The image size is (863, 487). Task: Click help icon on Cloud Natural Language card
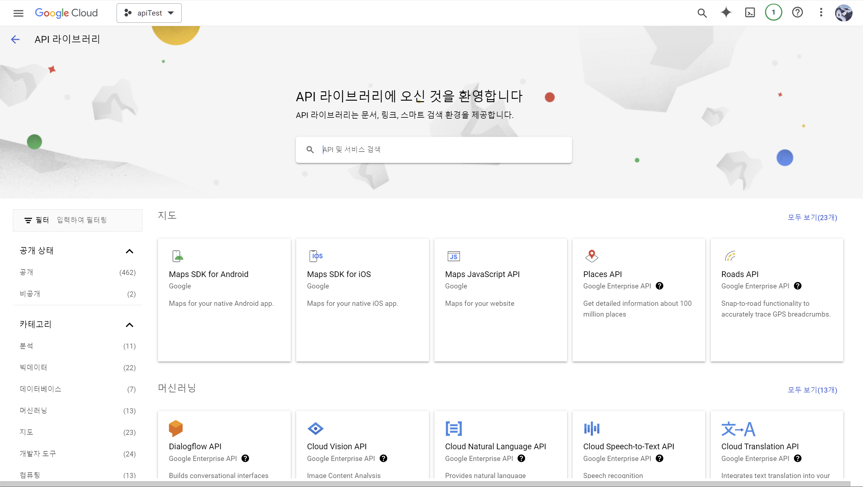tap(521, 459)
